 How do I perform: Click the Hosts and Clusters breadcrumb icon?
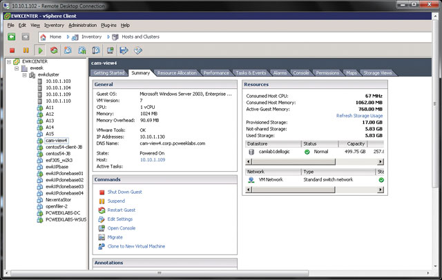point(115,37)
